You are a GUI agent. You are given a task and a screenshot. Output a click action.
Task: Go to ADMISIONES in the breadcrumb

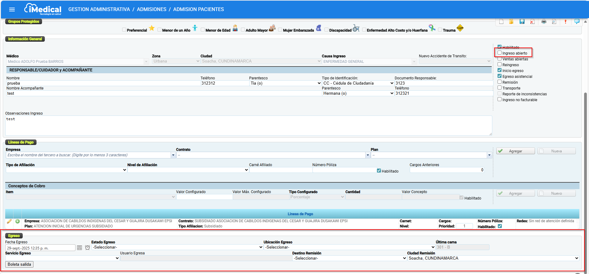151,10
